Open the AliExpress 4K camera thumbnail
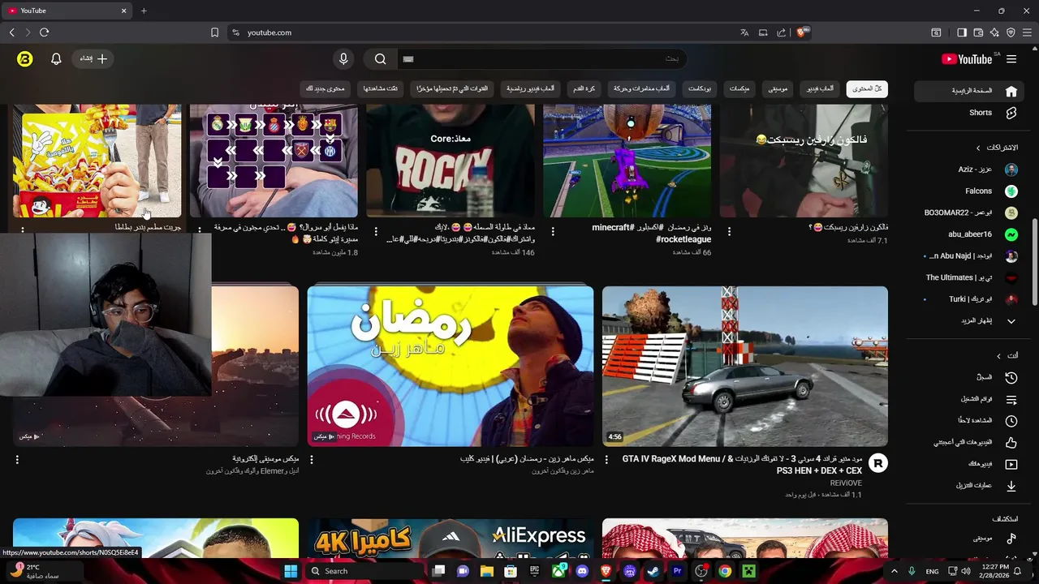The height and width of the screenshot is (584, 1039). click(451, 539)
